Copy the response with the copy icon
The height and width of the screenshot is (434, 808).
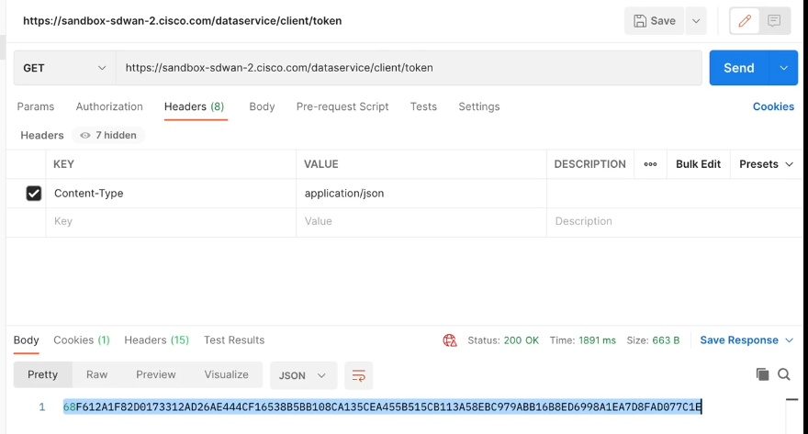pos(762,374)
